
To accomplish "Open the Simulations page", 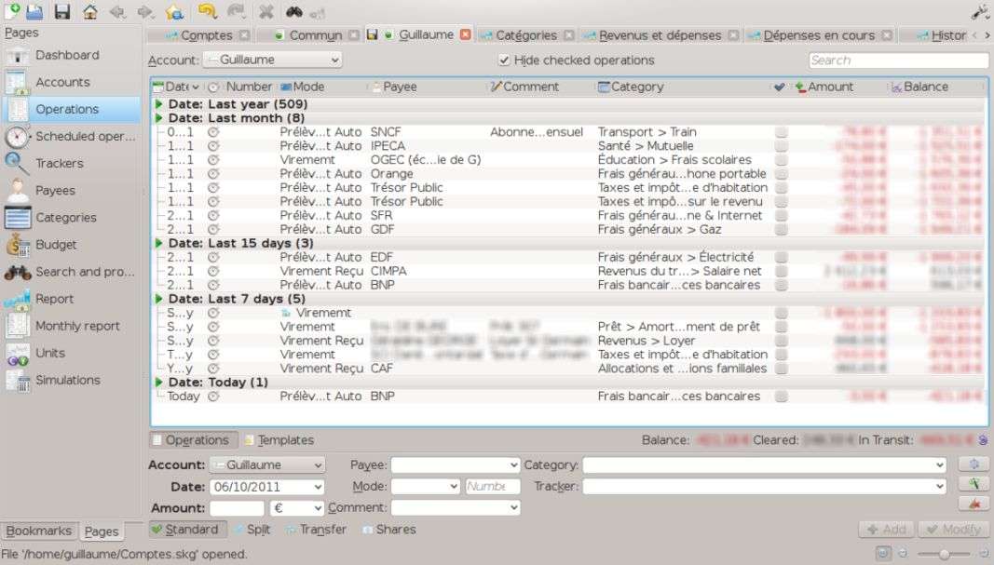I will (x=67, y=380).
